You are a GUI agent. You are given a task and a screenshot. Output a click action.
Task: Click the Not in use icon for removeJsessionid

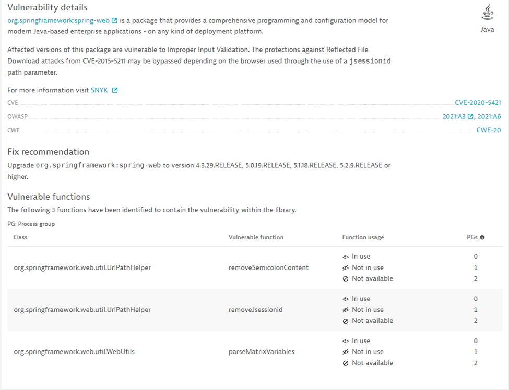click(345, 309)
